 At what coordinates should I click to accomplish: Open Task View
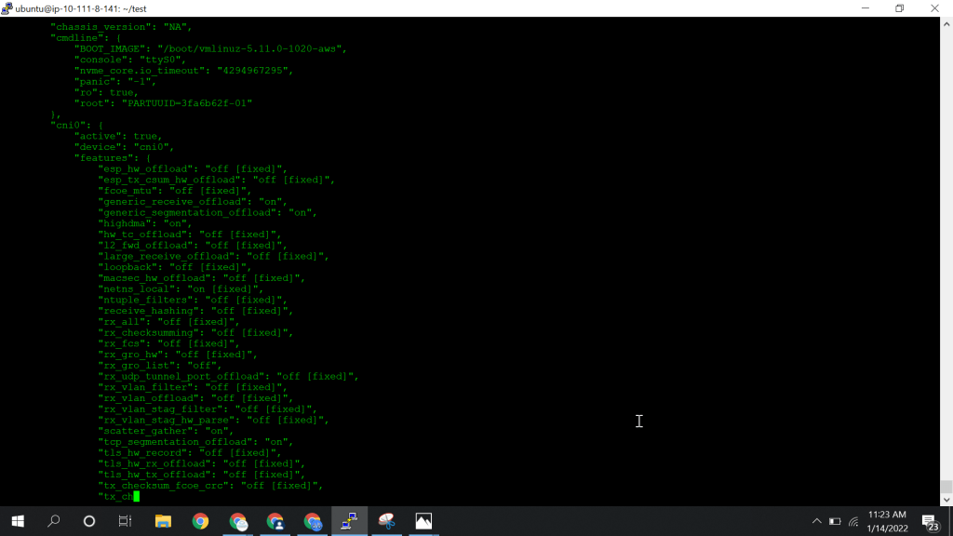(125, 522)
